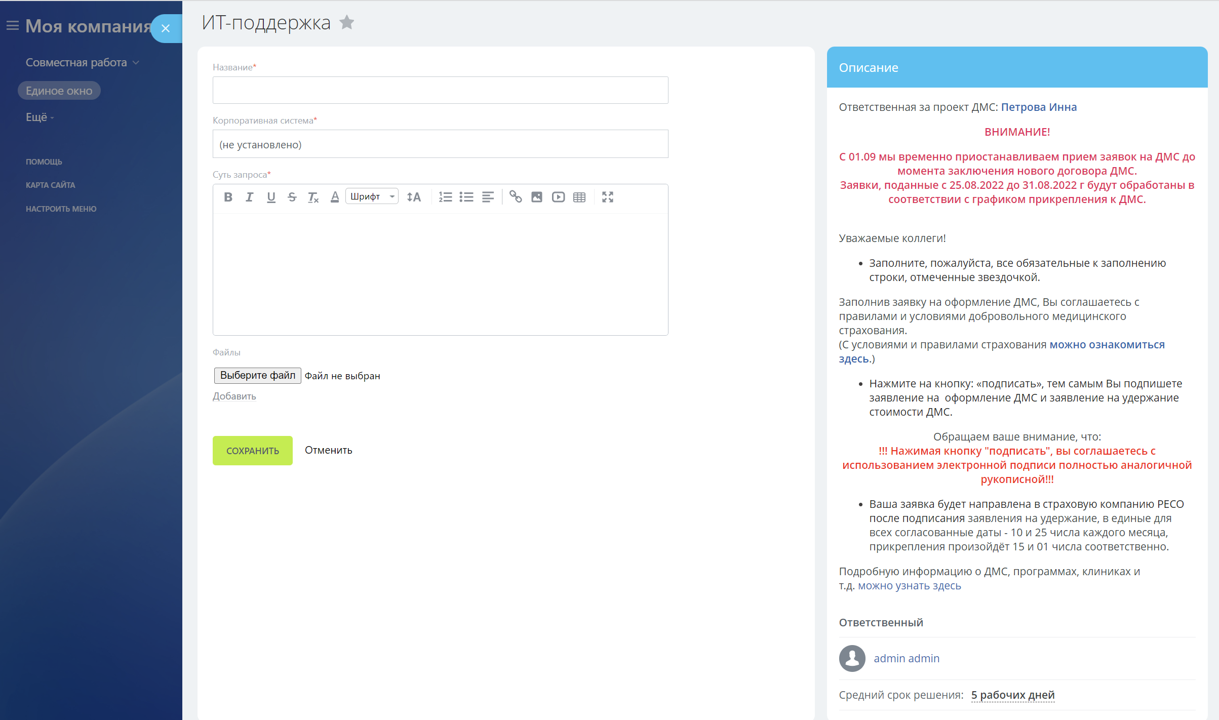Expand editor to fullscreen mode
The width and height of the screenshot is (1219, 720).
coord(608,197)
